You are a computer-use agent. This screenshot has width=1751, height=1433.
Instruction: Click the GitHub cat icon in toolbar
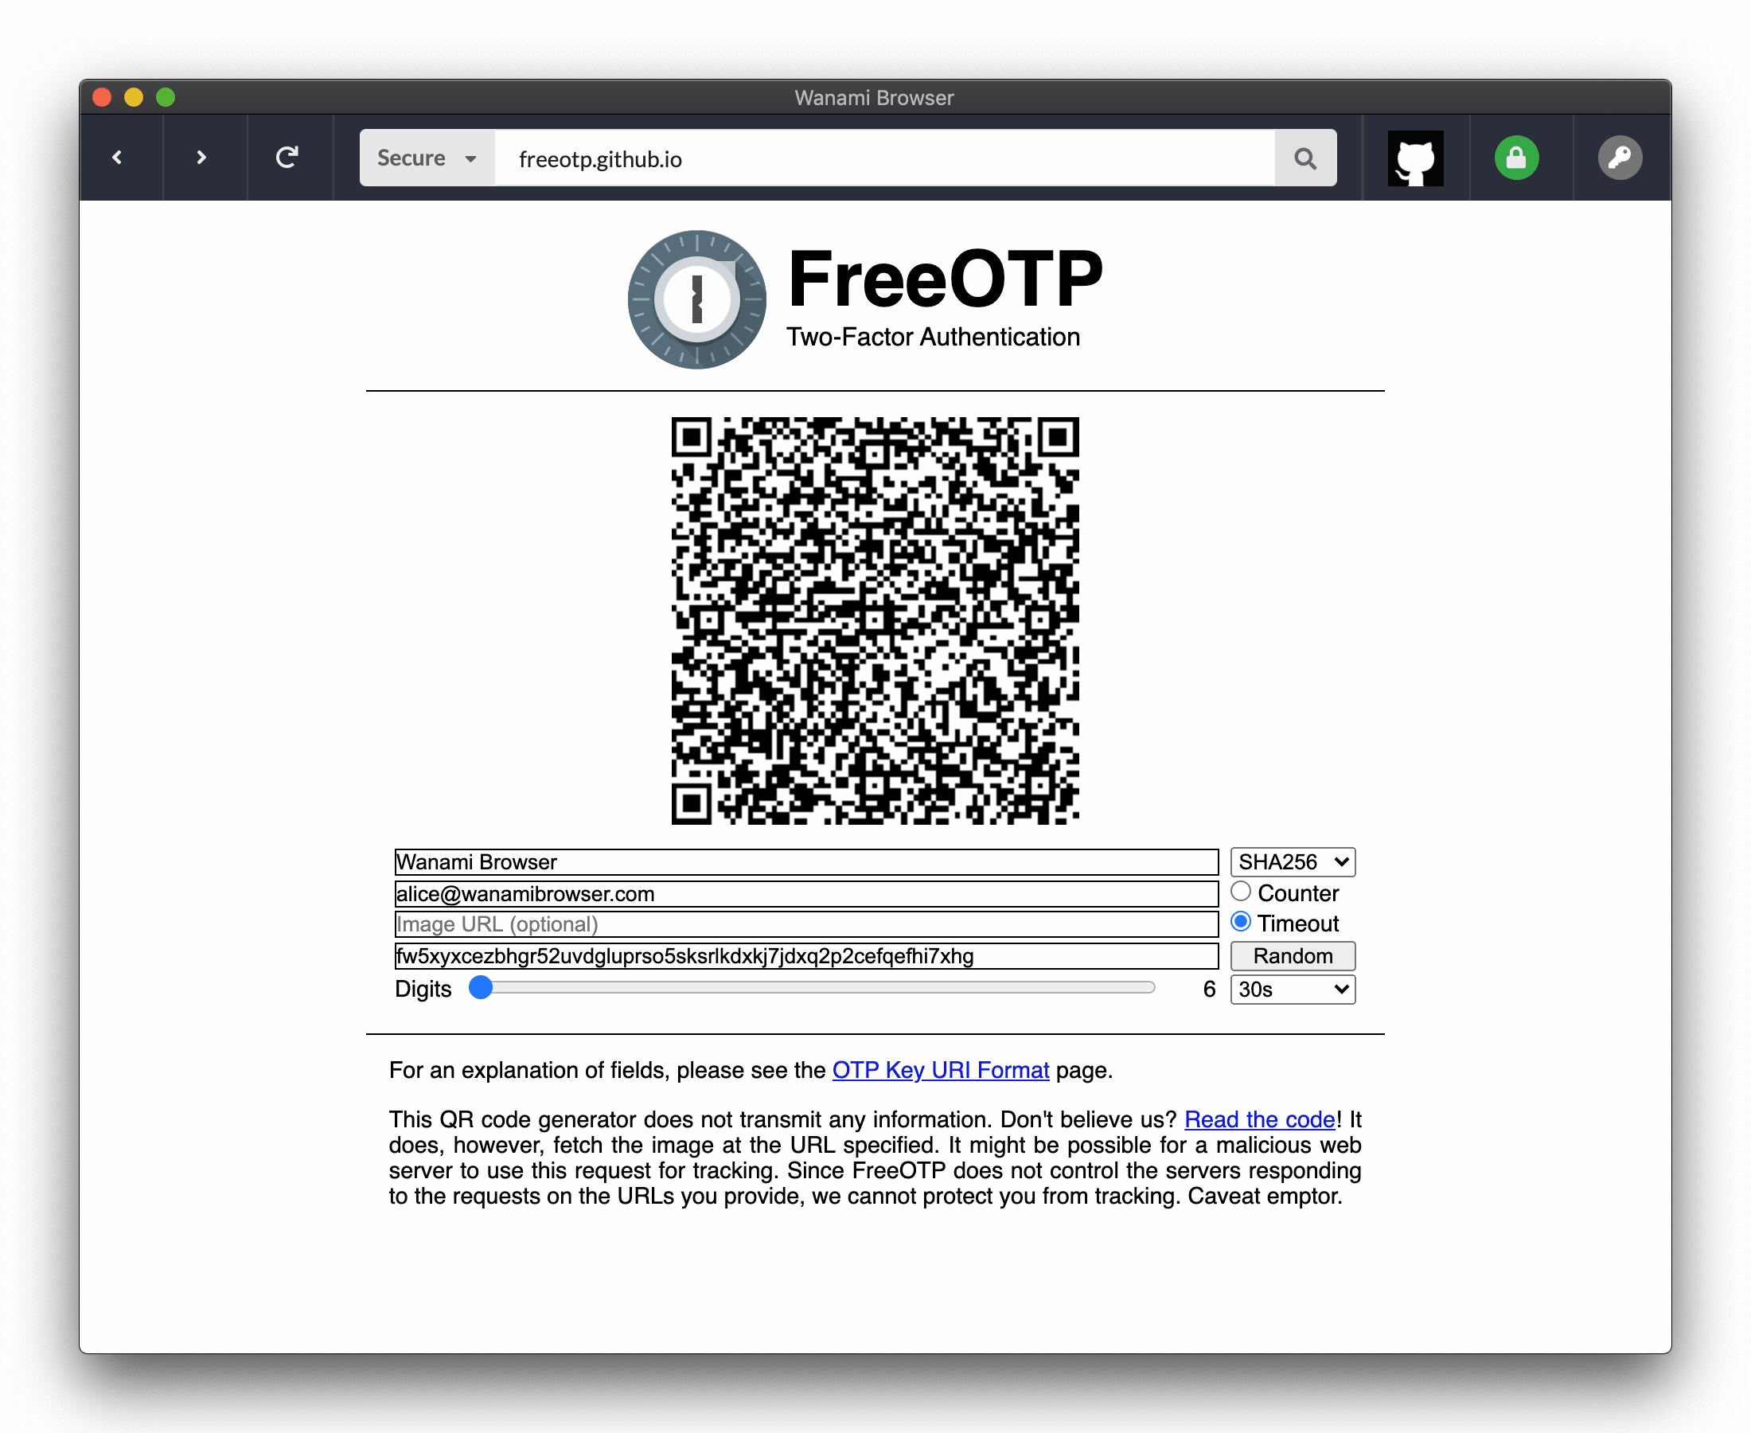[x=1414, y=157]
